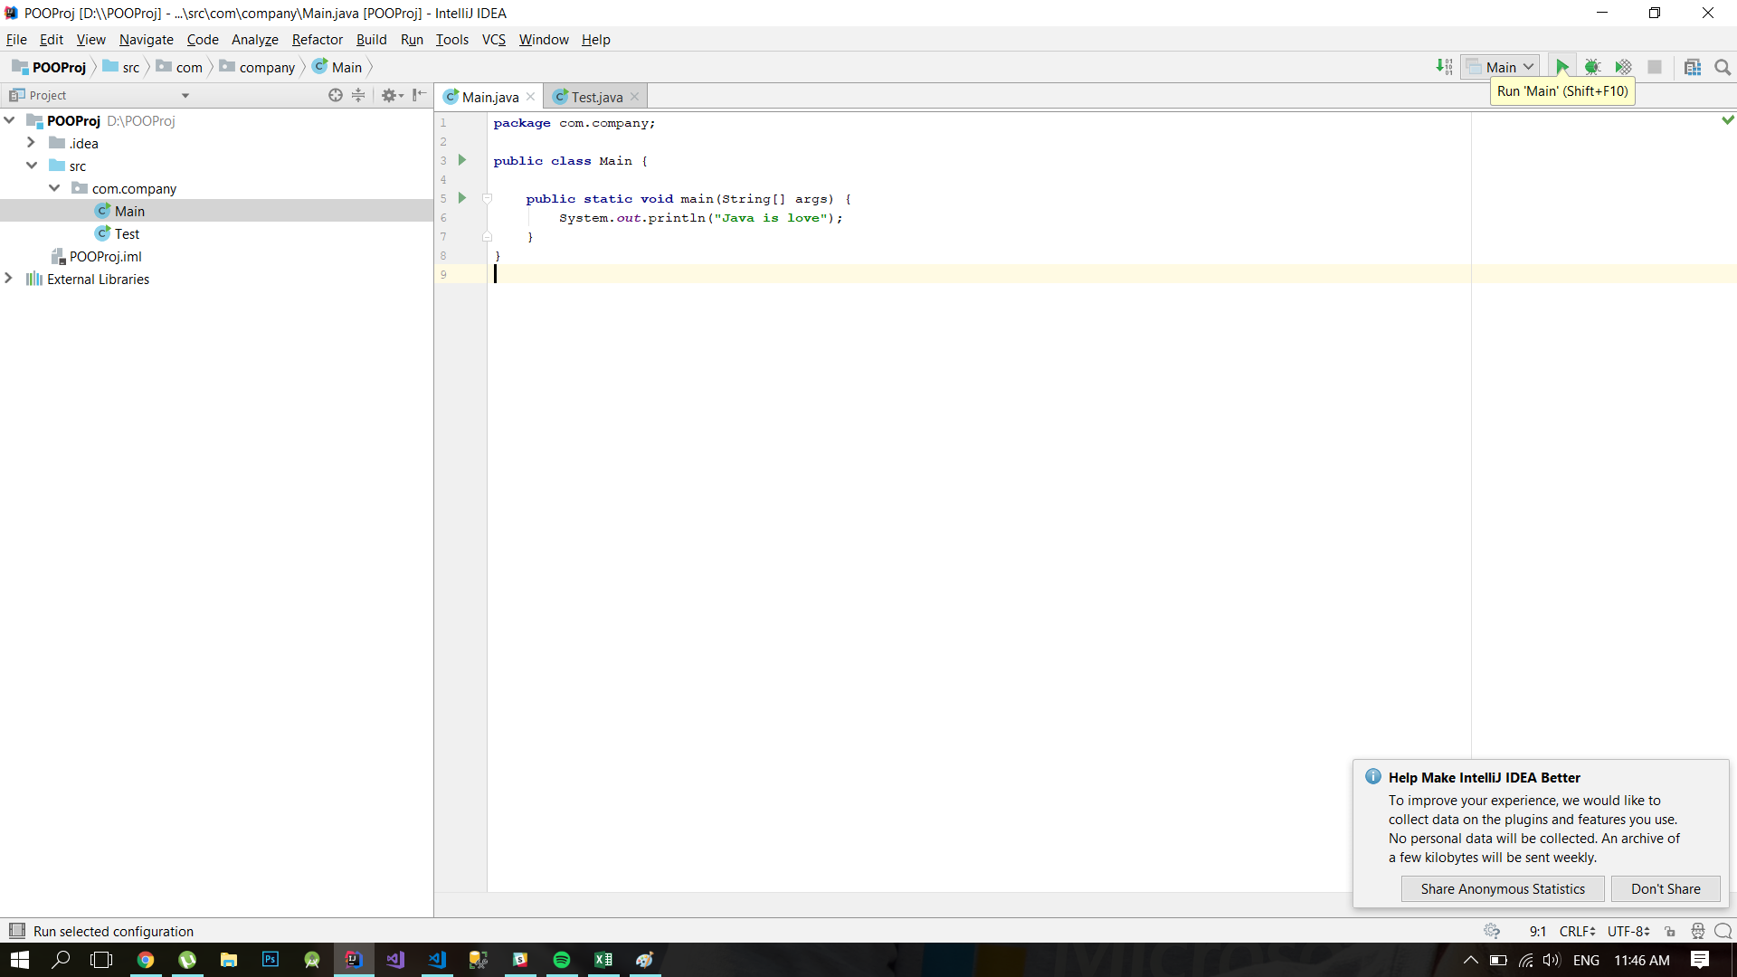
Task: Open Excel from taskbar
Action: point(603,960)
